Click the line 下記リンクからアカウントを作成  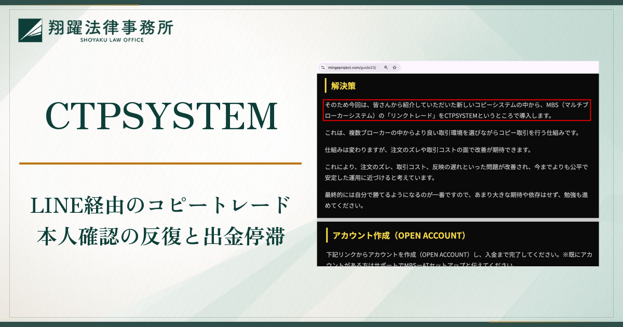coord(459,255)
